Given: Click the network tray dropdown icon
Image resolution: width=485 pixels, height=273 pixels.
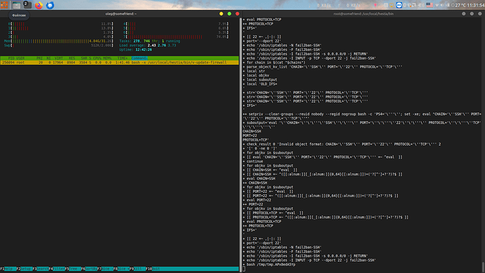Looking at the screenshot, I should 436,5.
